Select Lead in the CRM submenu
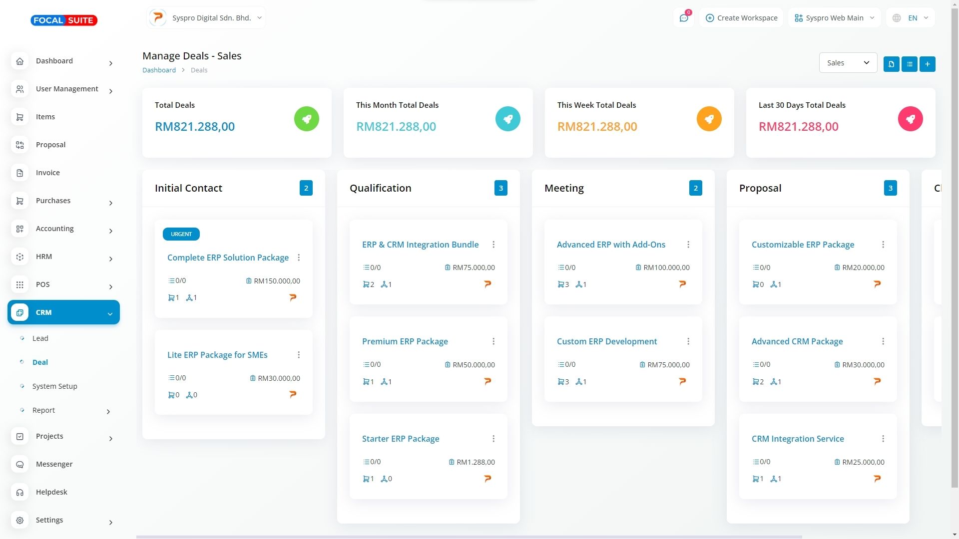The image size is (959, 539). pos(40,338)
